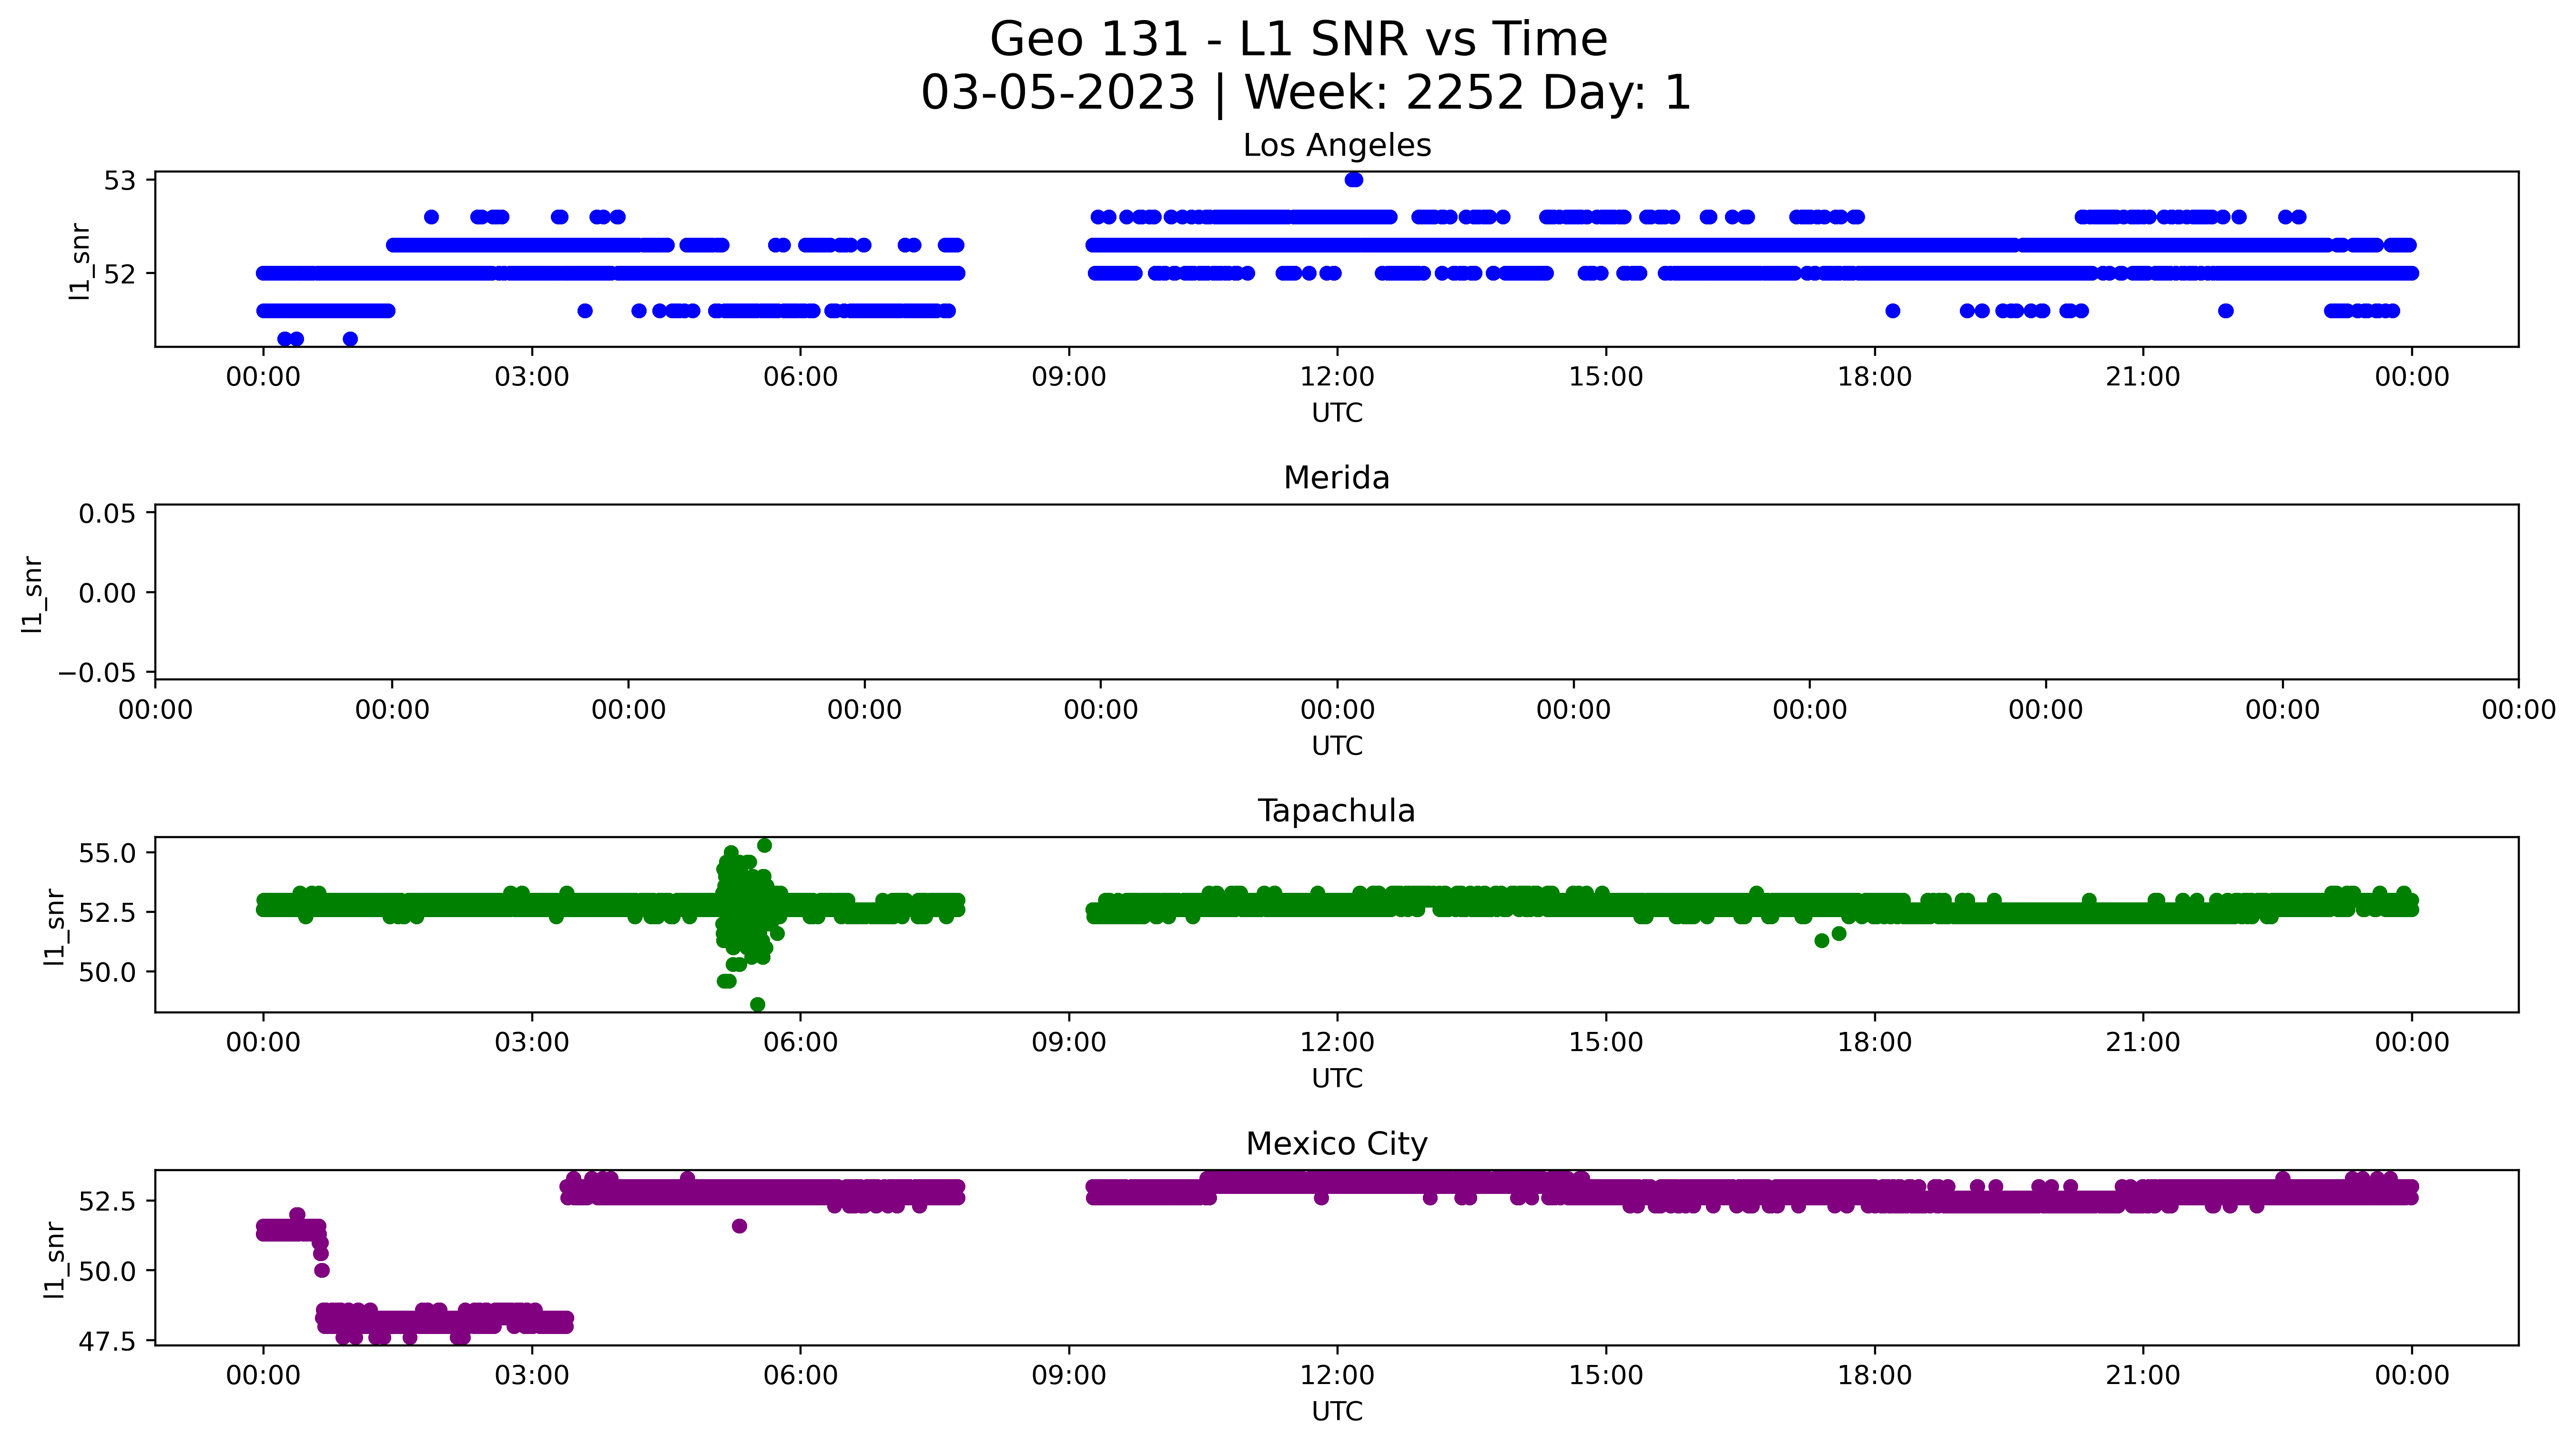Click the y-axis tick '53' in Los Angeles plot
Screen dimensions: 2576x1445
(119, 181)
